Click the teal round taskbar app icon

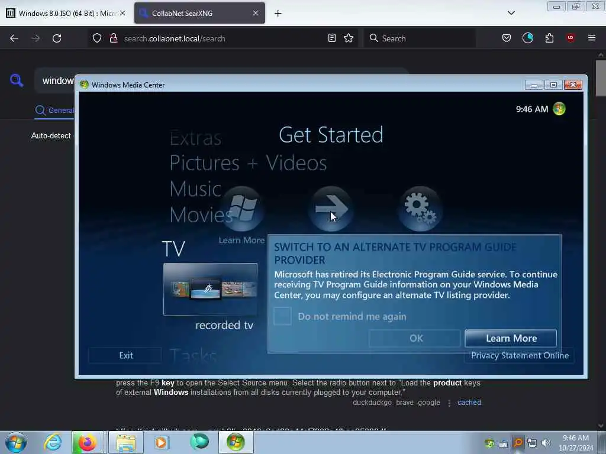199,442
